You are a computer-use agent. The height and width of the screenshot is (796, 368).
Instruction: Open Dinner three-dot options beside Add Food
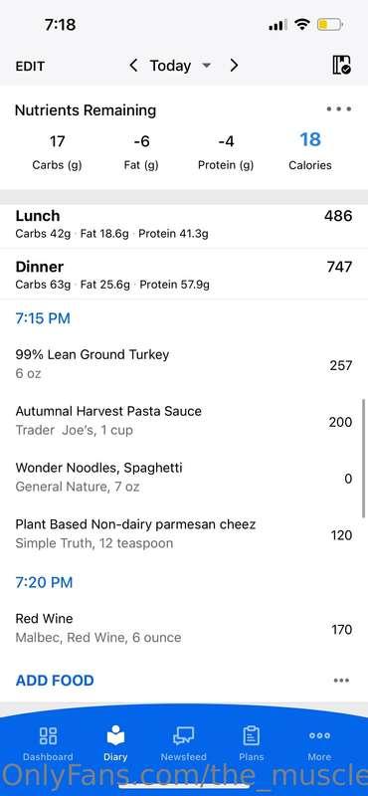tap(341, 681)
